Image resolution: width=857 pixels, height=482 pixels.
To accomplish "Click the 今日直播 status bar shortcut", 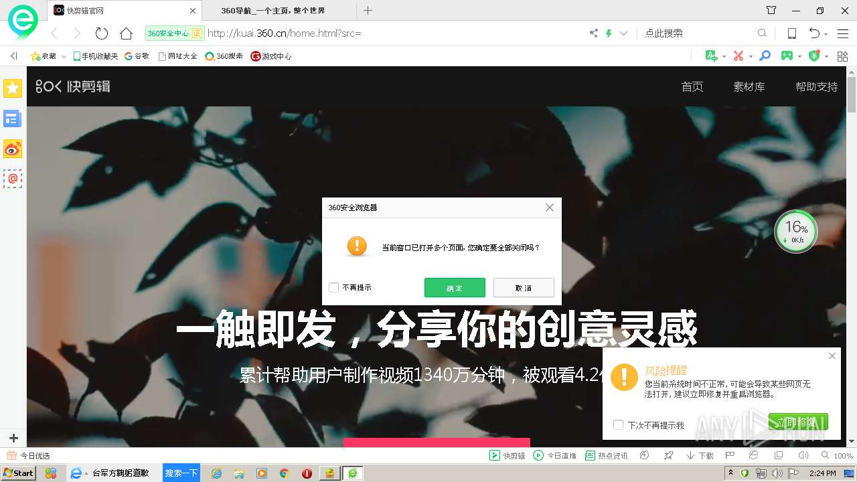I will (555, 456).
